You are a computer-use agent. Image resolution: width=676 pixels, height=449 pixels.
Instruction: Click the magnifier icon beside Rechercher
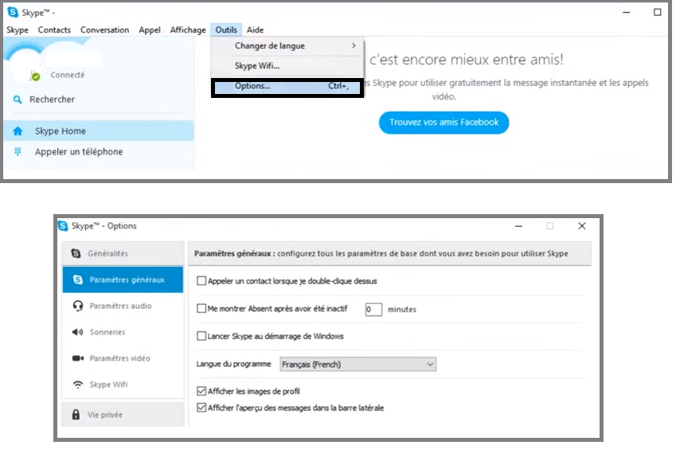(18, 100)
